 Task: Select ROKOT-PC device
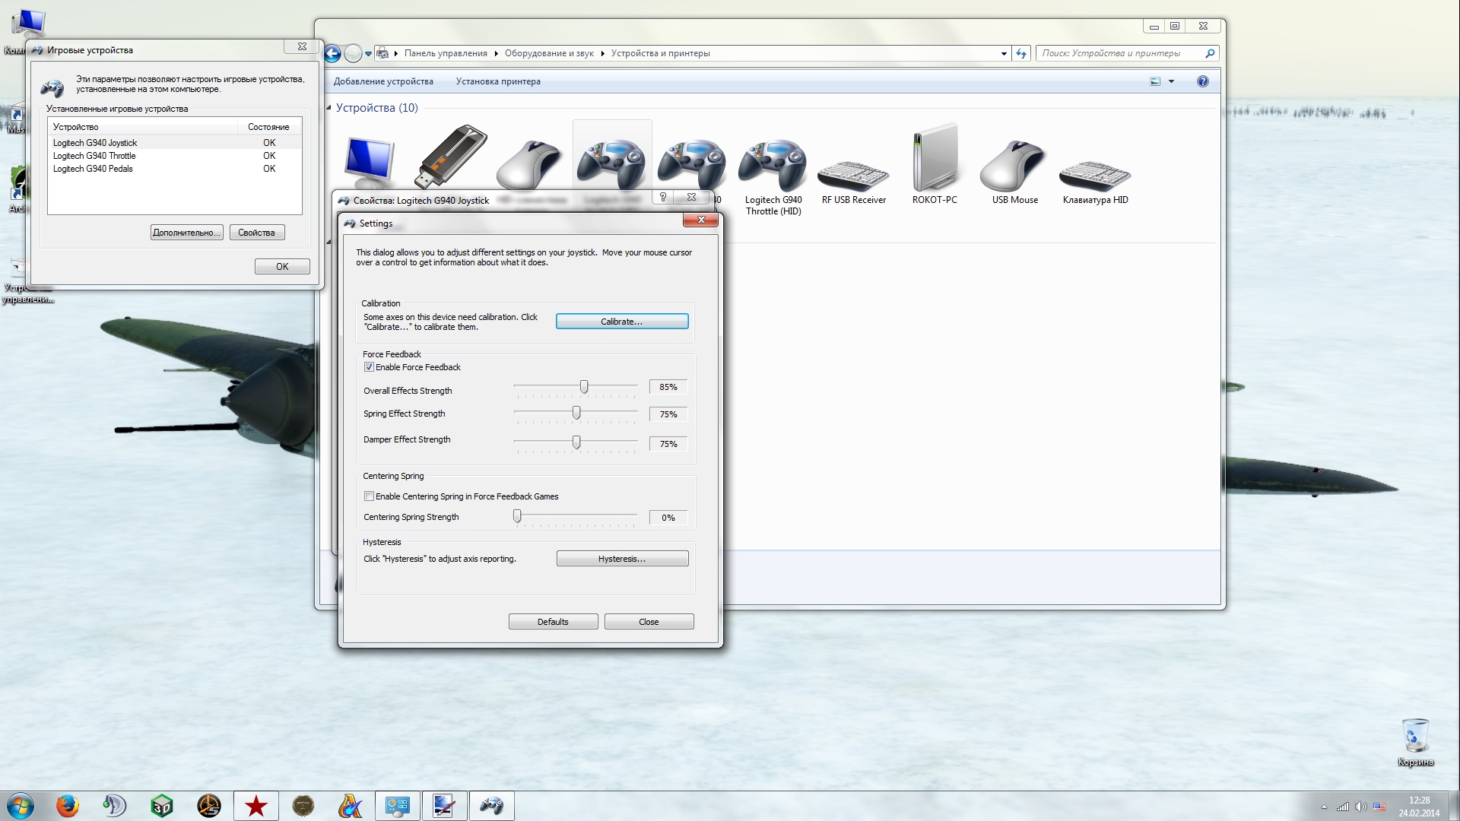click(x=935, y=163)
